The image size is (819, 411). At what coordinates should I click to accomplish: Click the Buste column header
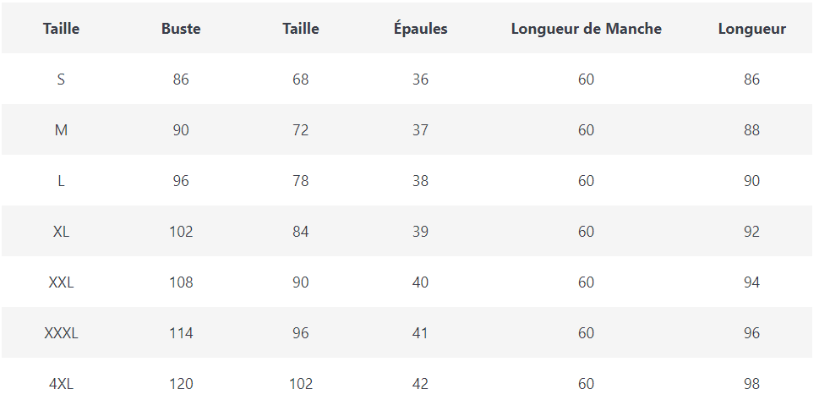tap(181, 29)
